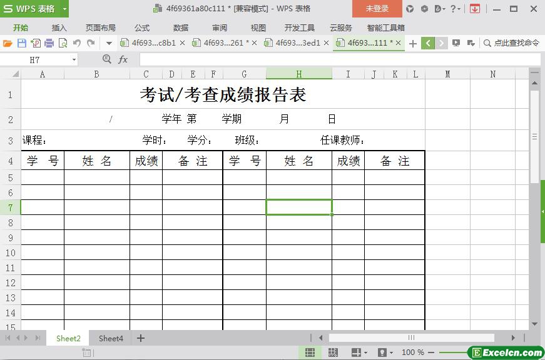Open reading mode dropdown in status bar
Image resolution: width=545 pixels, height=360 pixels.
click(x=365, y=353)
